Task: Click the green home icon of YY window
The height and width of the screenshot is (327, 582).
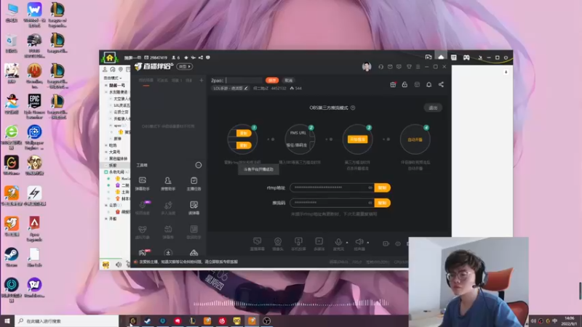Action: [x=110, y=57]
